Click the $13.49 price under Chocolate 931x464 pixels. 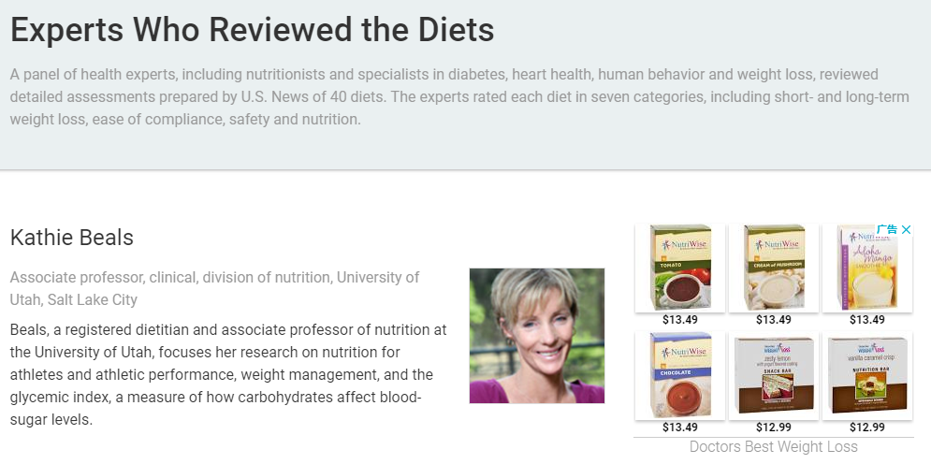point(680,428)
